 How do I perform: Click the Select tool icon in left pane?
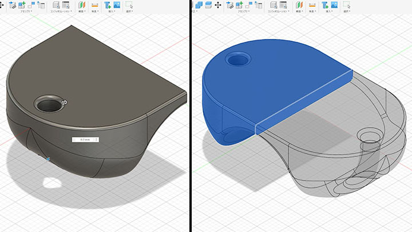click(129, 5)
